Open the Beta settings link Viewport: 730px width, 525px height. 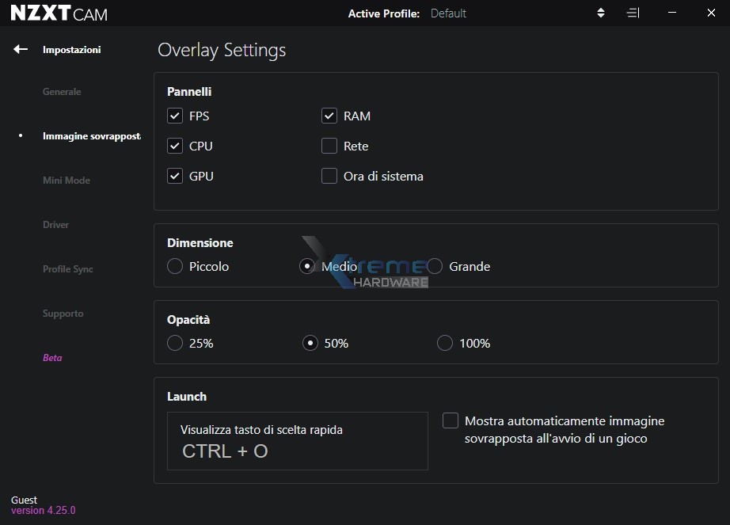click(52, 358)
